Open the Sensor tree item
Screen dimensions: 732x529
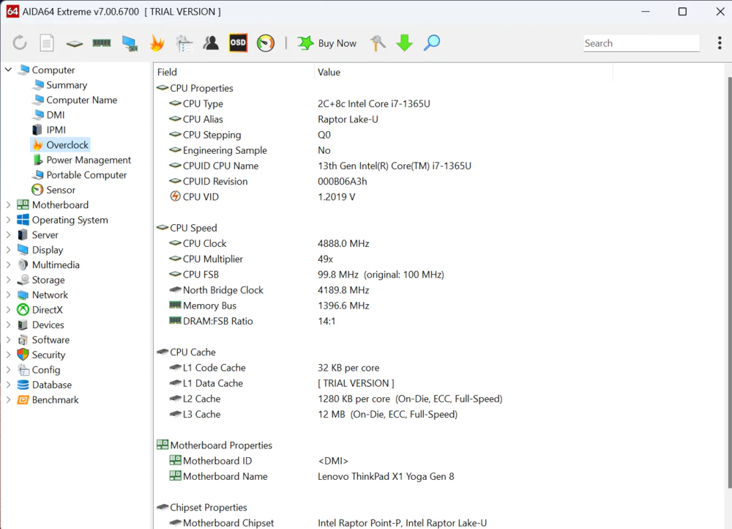[x=60, y=190]
